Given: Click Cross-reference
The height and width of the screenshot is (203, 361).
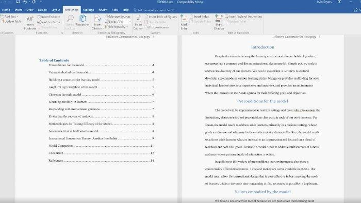Looking at the screenshot, I should pos(157,27).
